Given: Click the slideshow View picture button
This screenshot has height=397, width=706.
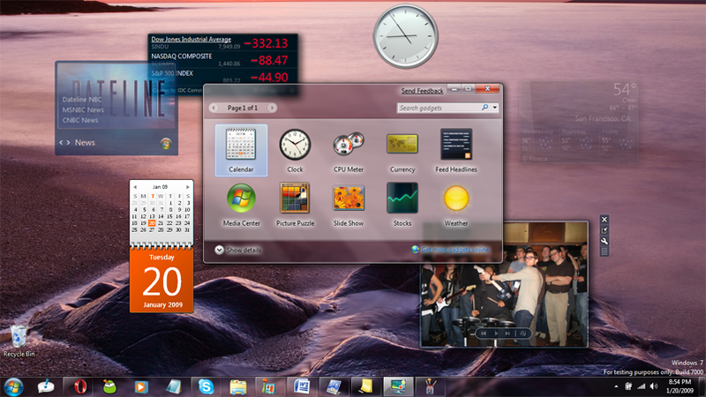Looking at the screenshot, I should tap(522, 333).
